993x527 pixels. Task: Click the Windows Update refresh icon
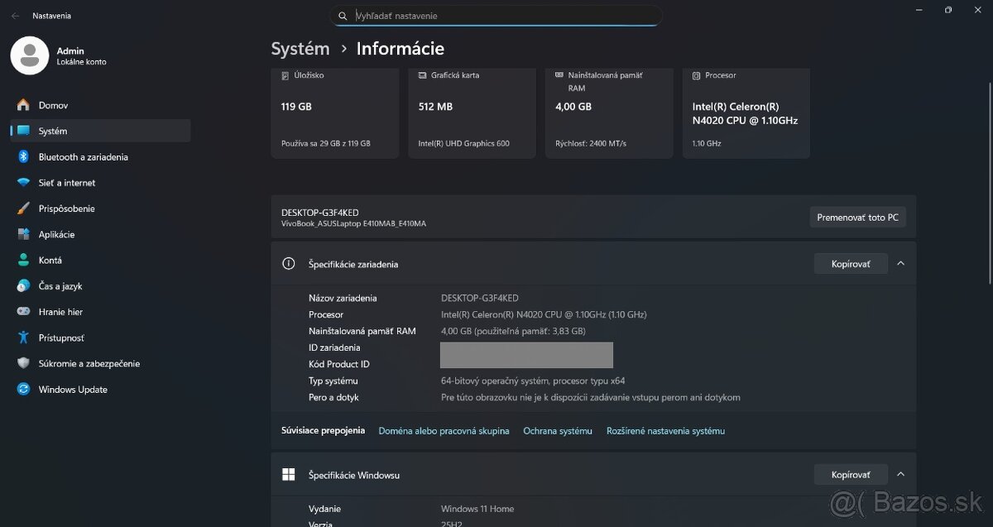point(23,389)
